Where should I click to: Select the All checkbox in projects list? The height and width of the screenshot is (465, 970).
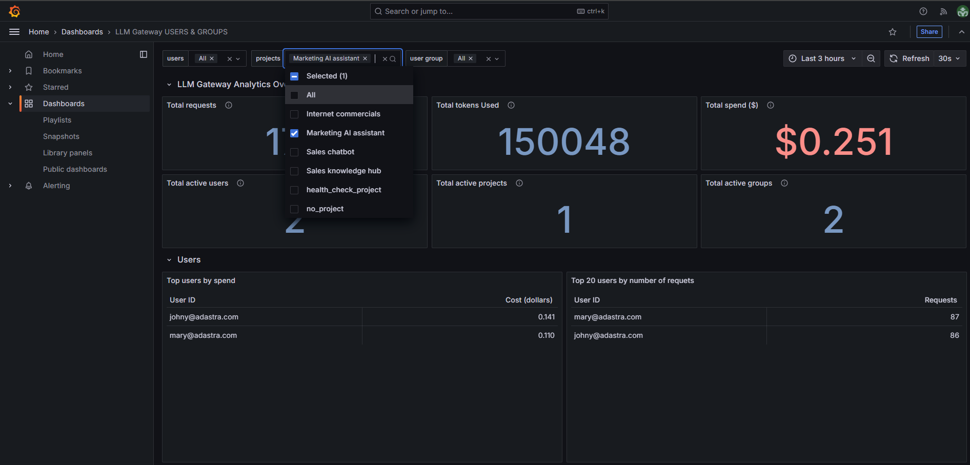point(294,94)
